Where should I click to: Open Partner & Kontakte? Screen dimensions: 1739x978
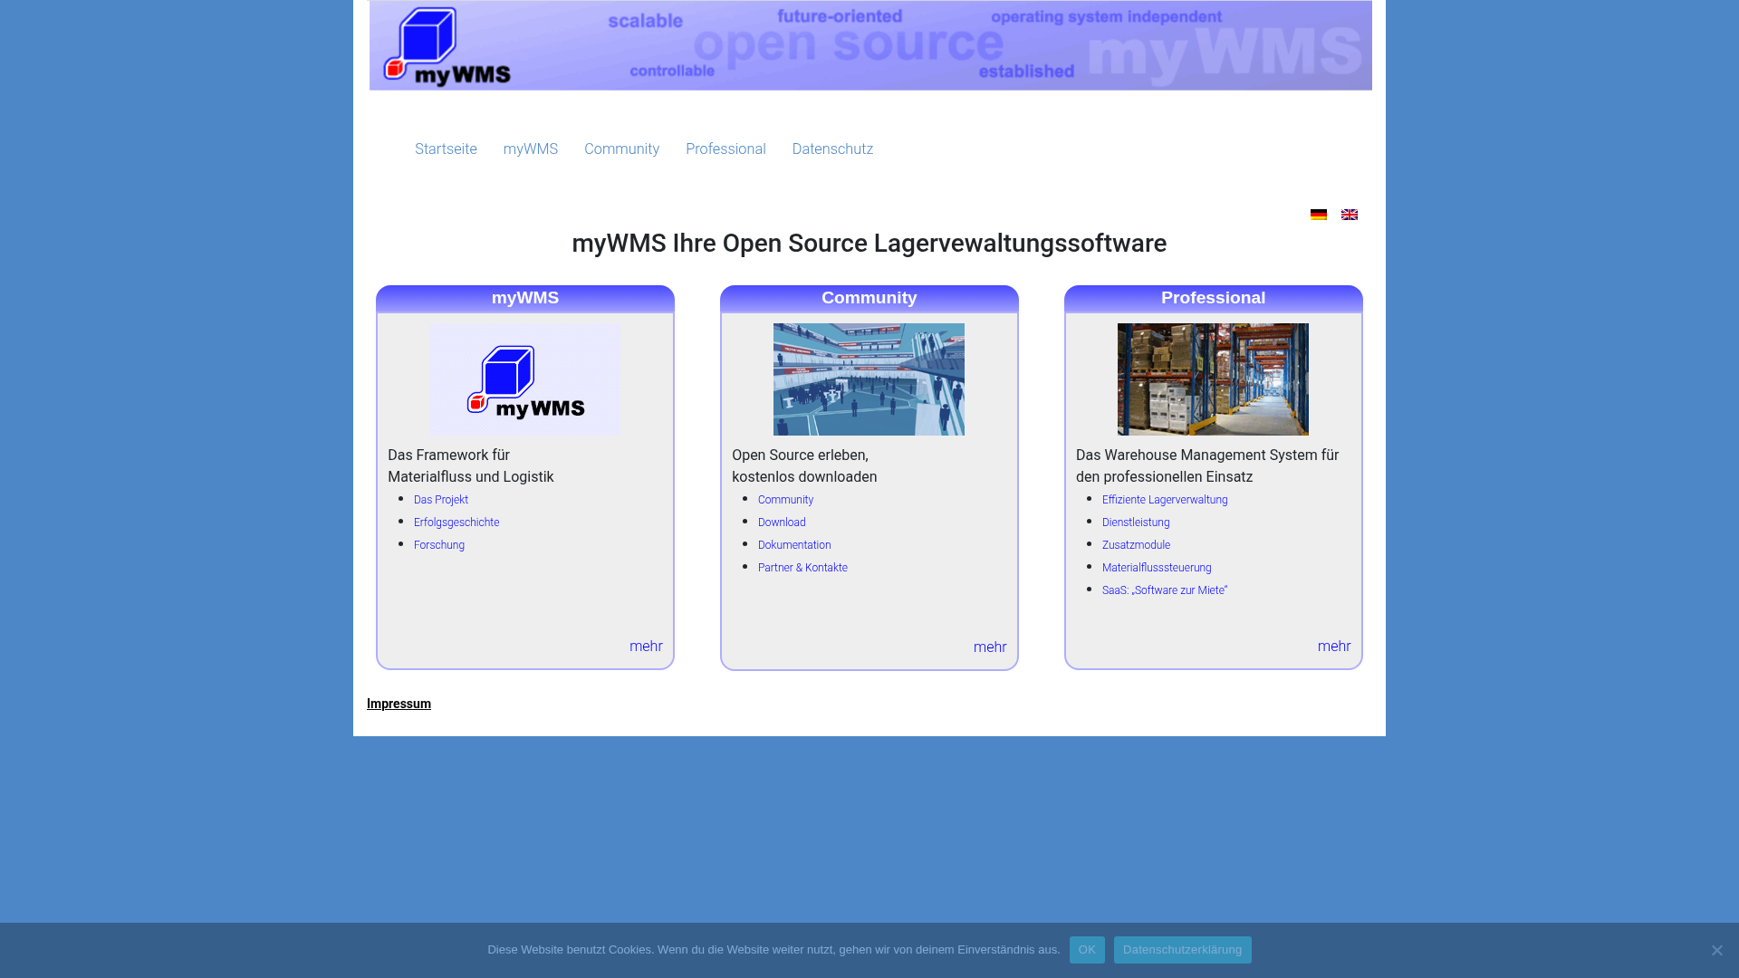tap(802, 567)
